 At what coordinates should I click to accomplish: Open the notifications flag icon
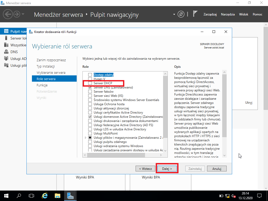pos(195,14)
